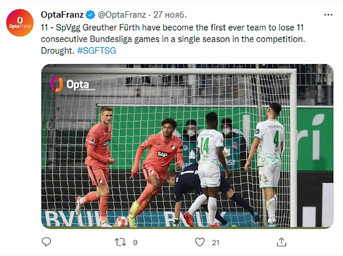
Task: Click the retweet arrows icon
Action: [121, 242]
